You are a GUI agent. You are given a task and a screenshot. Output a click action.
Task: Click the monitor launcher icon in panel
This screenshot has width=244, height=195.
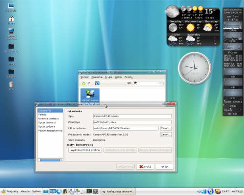click(x=53, y=191)
